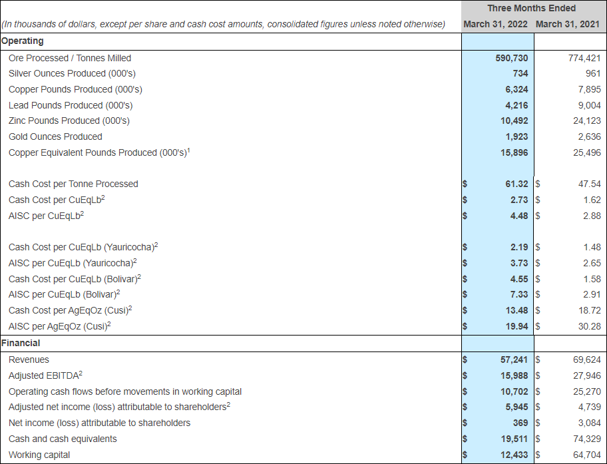The width and height of the screenshot is (607, 464).
Task: Click the 'Financial' section header
Action: point(21,344)
